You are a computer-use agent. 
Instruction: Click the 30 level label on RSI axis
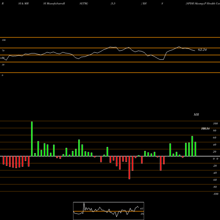coord(3,65)
